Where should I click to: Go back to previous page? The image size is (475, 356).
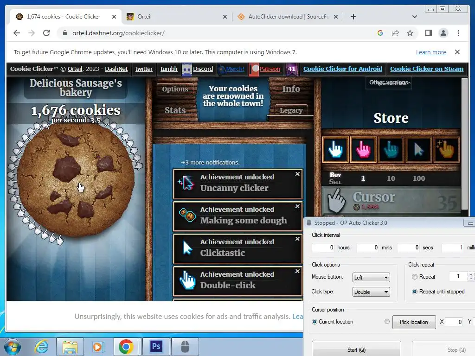[17, 33]
